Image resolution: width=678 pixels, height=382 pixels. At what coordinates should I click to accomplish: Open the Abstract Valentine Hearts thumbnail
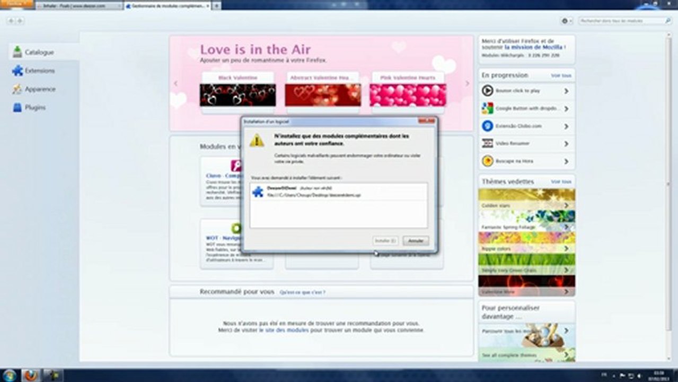pyautogui.click(x=323, y=95)
